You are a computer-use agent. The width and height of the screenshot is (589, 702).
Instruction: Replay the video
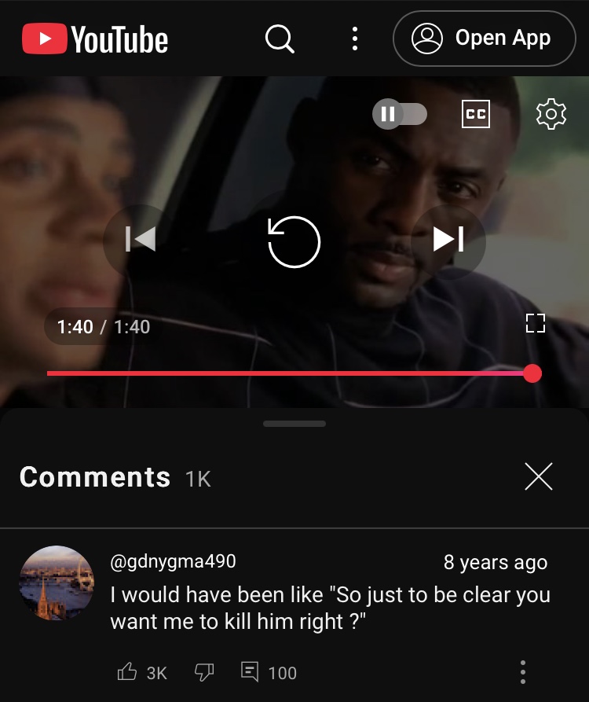(294, 242)
